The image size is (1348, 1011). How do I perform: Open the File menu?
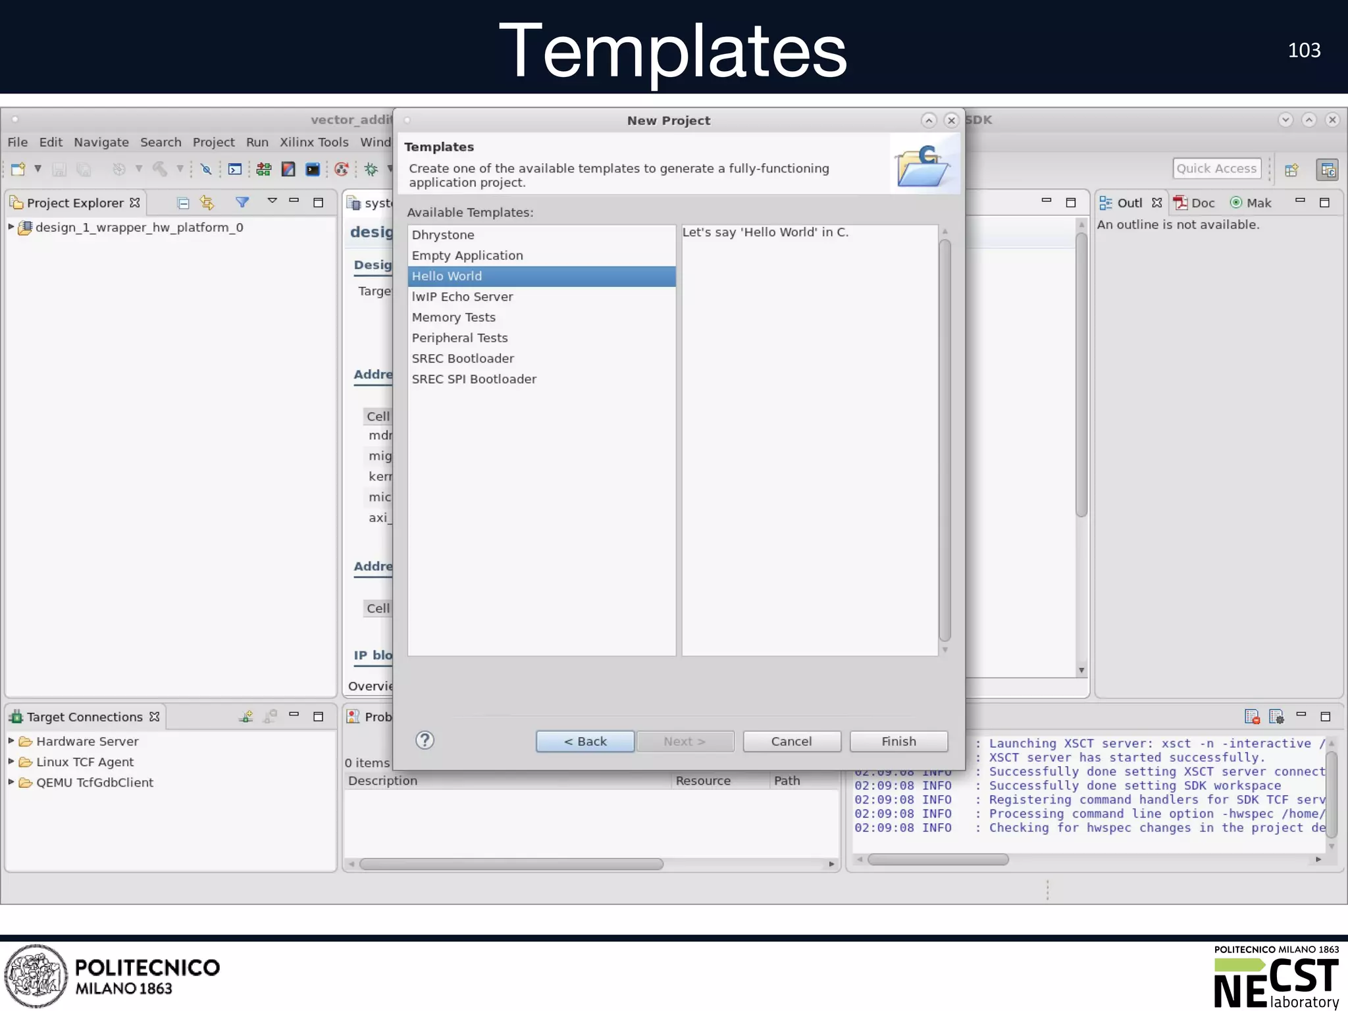(x=18, y=142)
